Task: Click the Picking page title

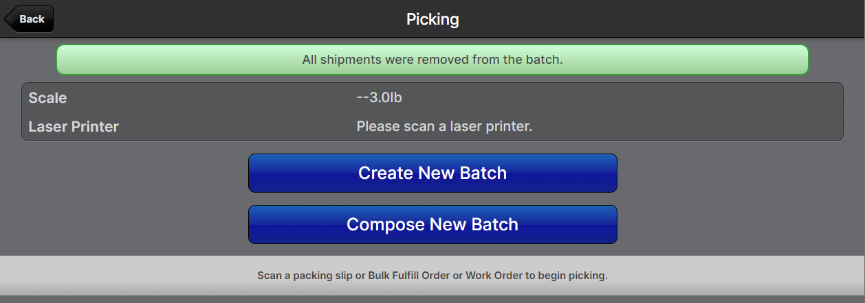Action: click(x=432, y=19)
